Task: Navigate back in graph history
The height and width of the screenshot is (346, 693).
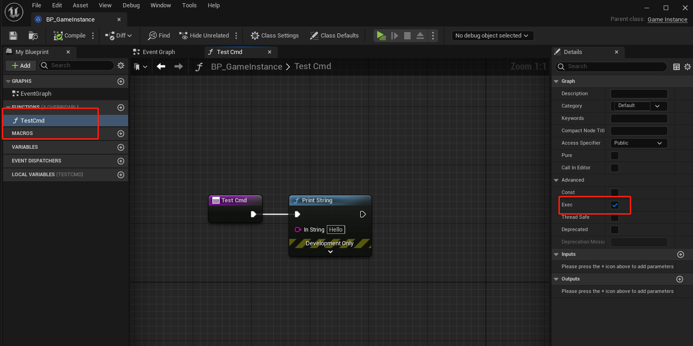Action: coord(161,66)
